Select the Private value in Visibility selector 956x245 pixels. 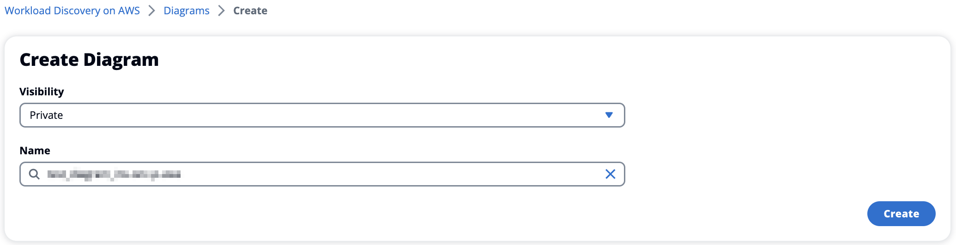46,115
